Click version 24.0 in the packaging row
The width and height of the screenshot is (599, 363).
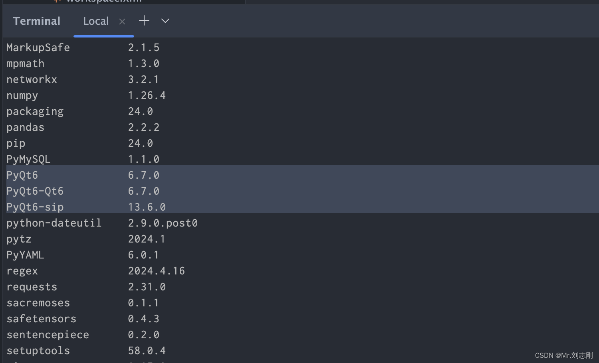[x=141, y=111]
